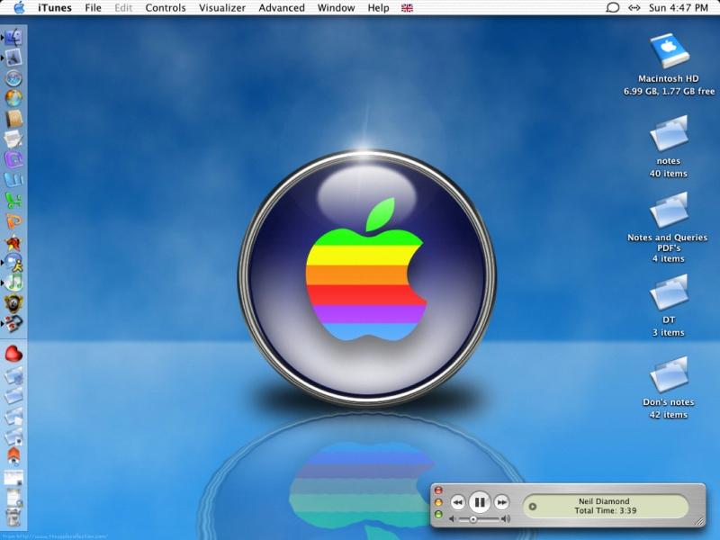Viewport: 720px width, 540px height.
Task: Select the Don's notes folder on desktop
Action: [x=668, y=375]
